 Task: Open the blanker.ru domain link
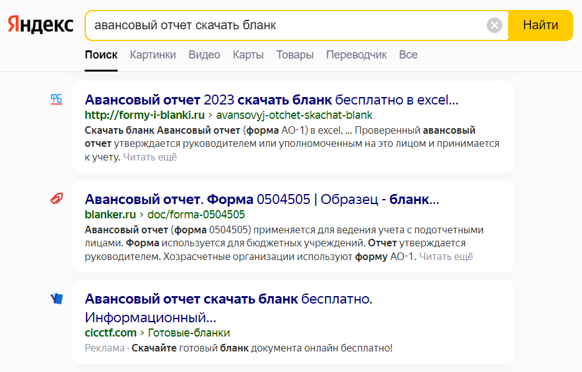[110, 215]
